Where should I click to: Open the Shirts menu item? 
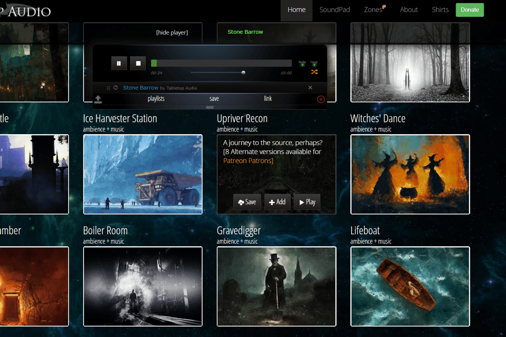[440, 10]
